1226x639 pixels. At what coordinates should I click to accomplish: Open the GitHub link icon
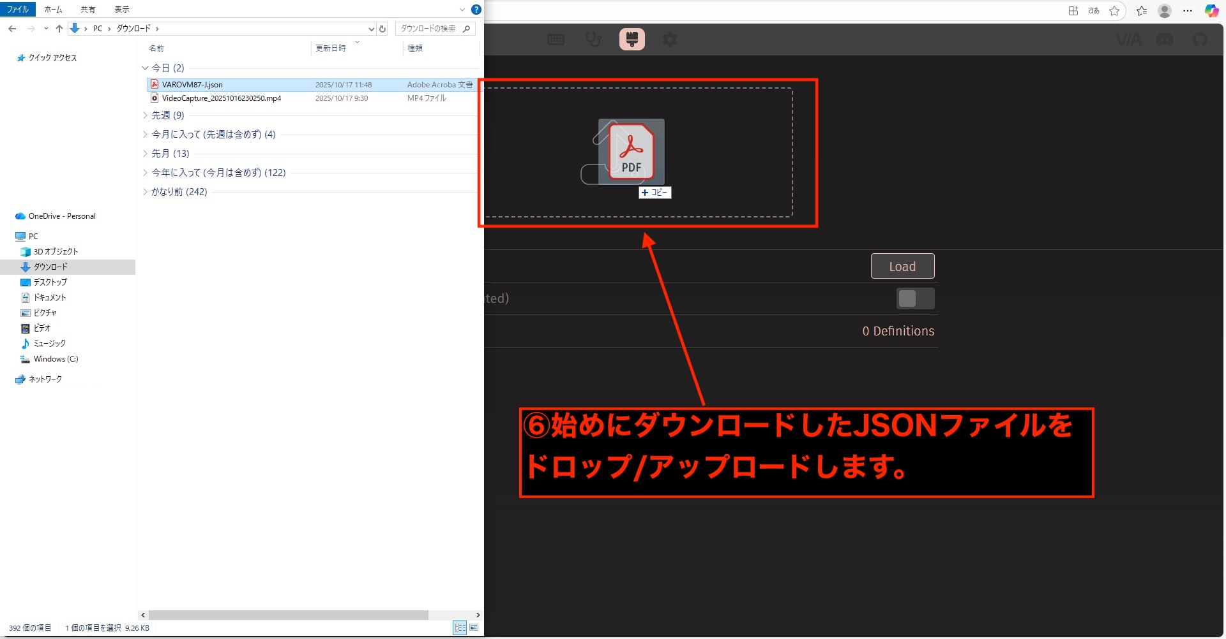1200,40
